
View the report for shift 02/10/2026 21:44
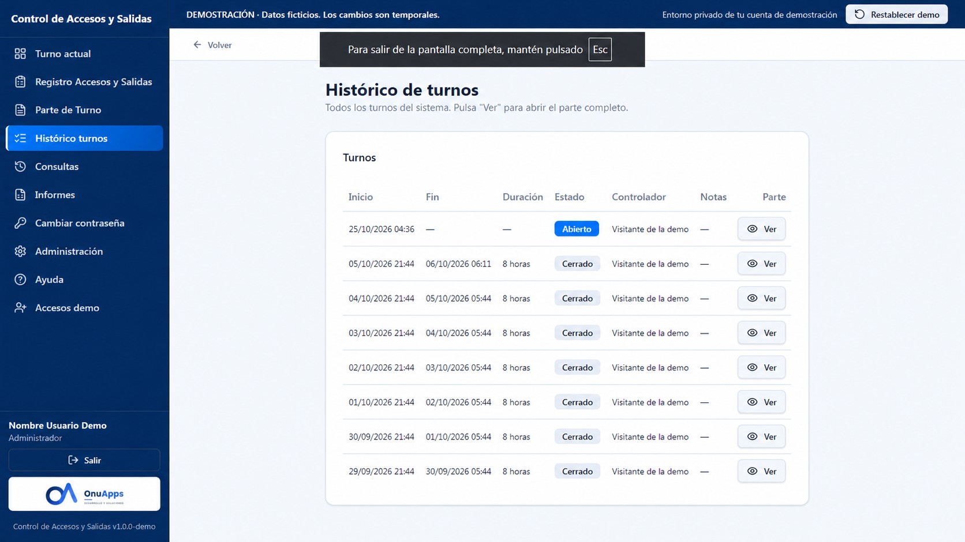pos(761,367)
